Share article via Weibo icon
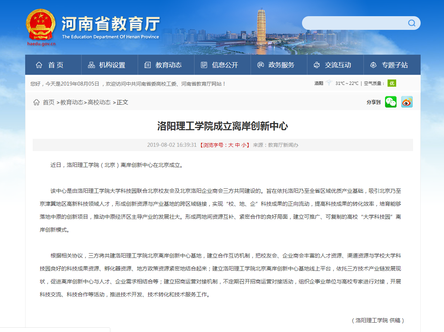 click(407, 102)
